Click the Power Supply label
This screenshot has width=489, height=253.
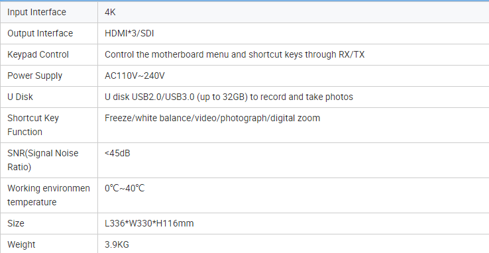coord(34,76)
